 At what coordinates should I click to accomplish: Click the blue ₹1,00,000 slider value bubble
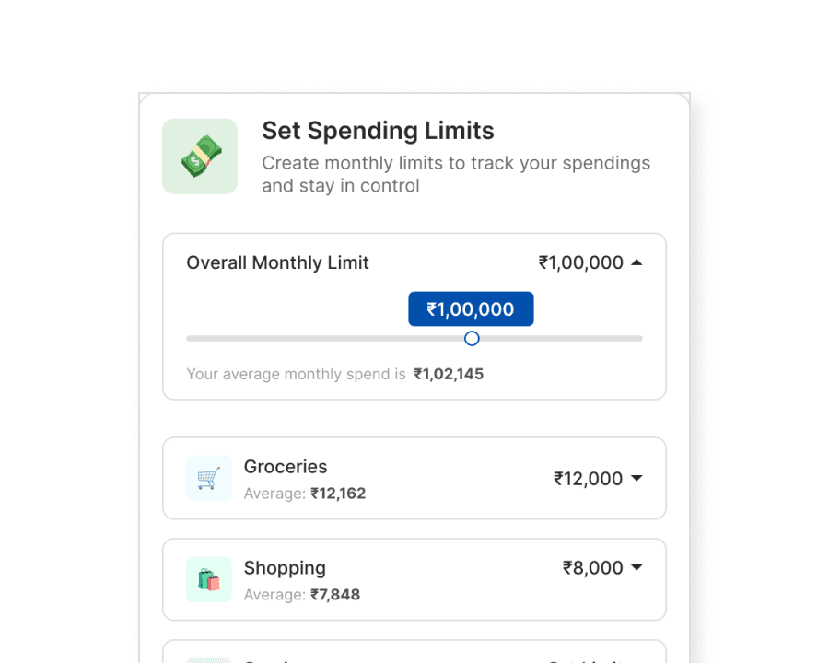click(471, 309)
